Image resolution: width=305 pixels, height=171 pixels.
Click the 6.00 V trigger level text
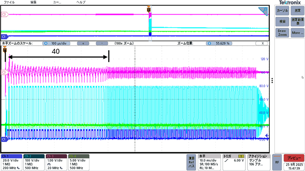(x=239, y=161)
